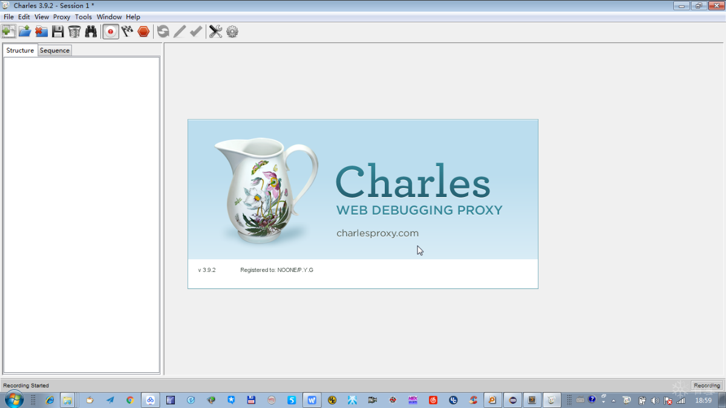The image size is (726, 408).
Task: Click the Validate checkmark icon
Action: (x=195, y=31)
